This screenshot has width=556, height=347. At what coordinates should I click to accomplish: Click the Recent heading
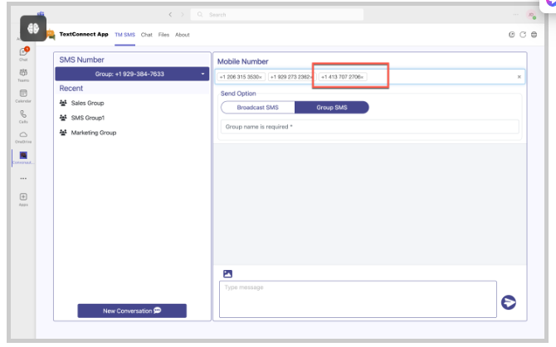[71, 89]
